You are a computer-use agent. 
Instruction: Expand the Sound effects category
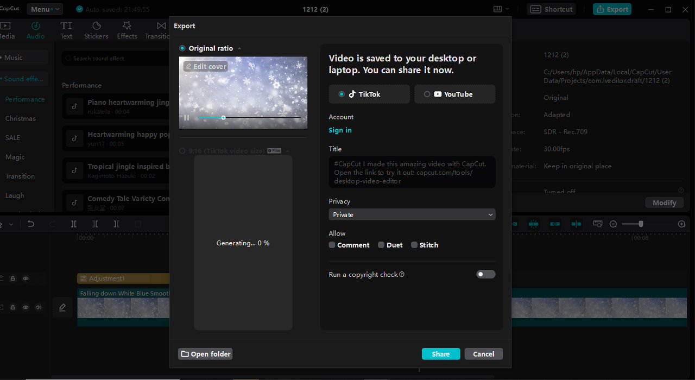(23, 79)
